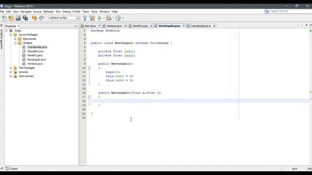Open the easyUML Explorer side tab
Viewport: 312px width, 175px height.
[x=1, y=39]
